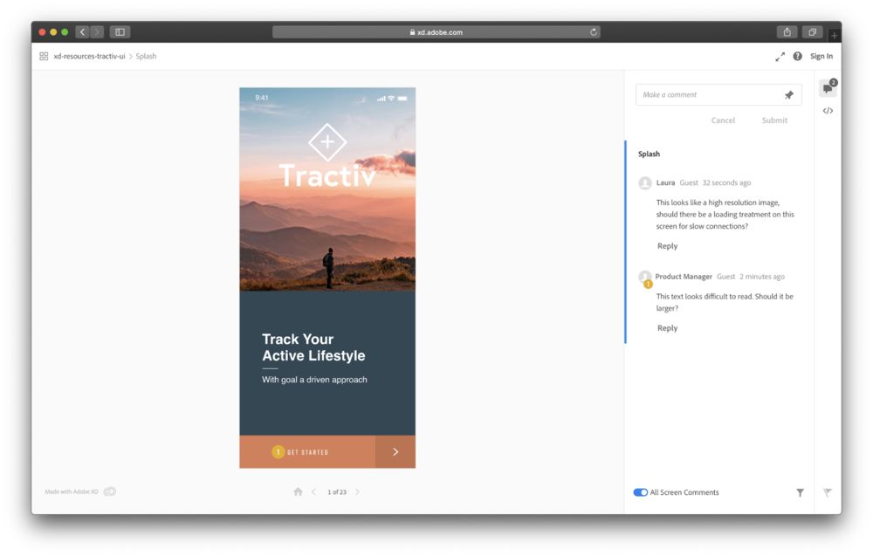This screenshot has width=873, height=556.
Task: Go back using previous artboard chevron
Action: click(314, 491)
